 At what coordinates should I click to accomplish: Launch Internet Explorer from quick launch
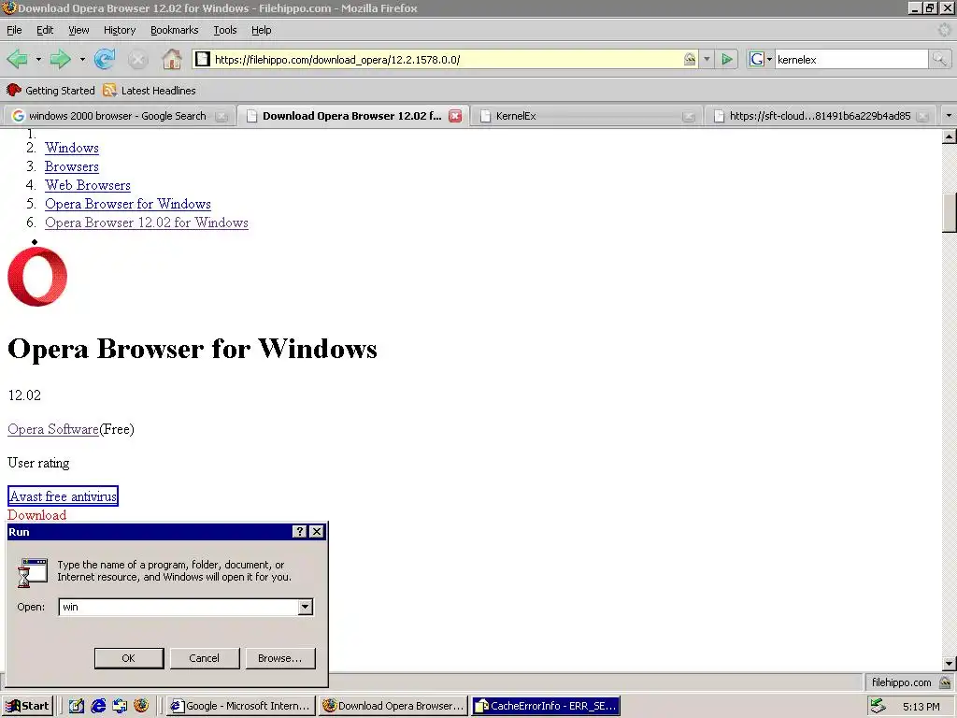click(98, 706)
